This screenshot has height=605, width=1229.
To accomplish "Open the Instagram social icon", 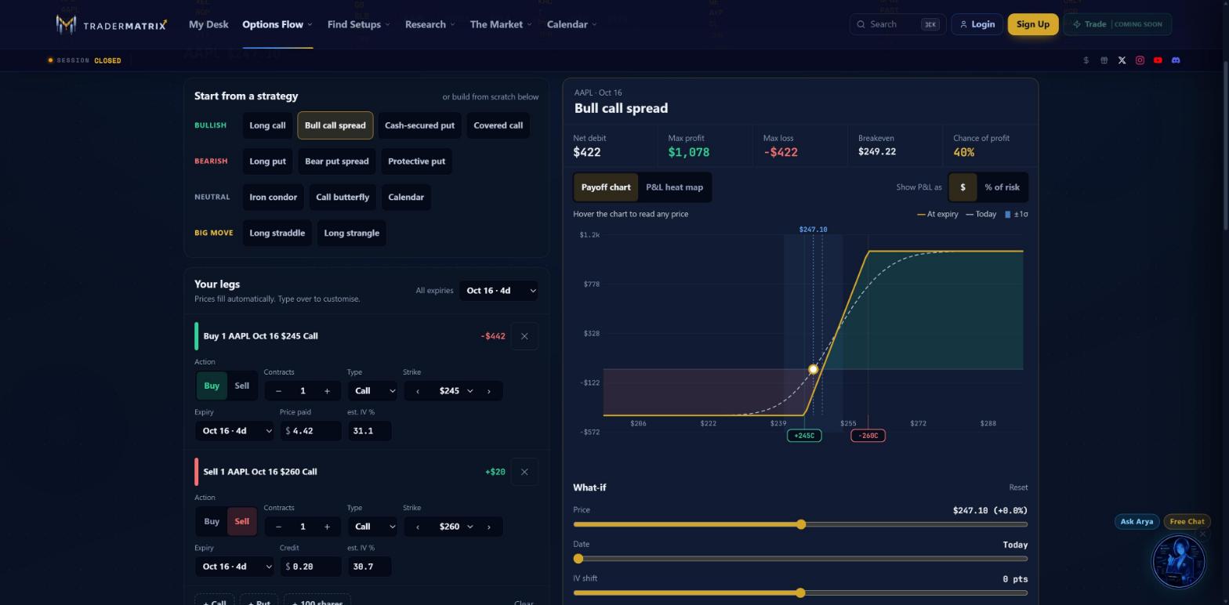I will point(1140,60).
